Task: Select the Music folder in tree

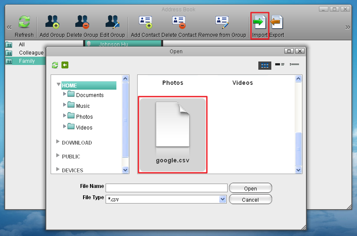Action: click(82, 106)
